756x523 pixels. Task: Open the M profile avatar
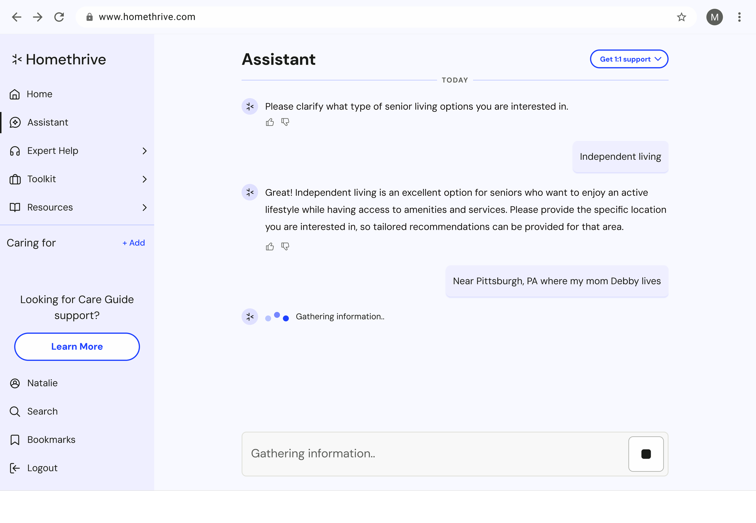[714, 17]
